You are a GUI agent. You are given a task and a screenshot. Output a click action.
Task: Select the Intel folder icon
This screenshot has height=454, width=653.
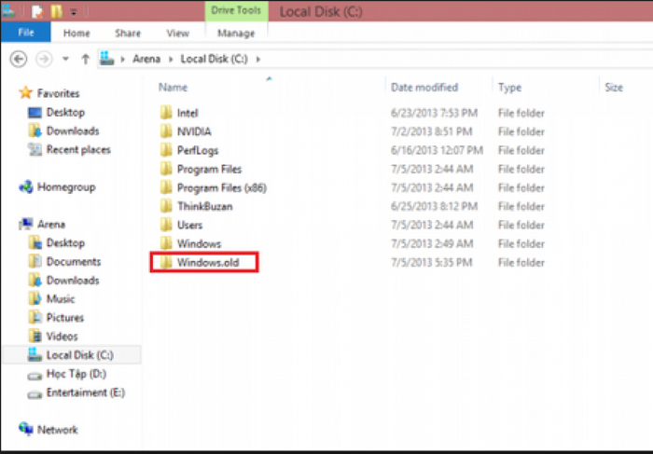166,113
